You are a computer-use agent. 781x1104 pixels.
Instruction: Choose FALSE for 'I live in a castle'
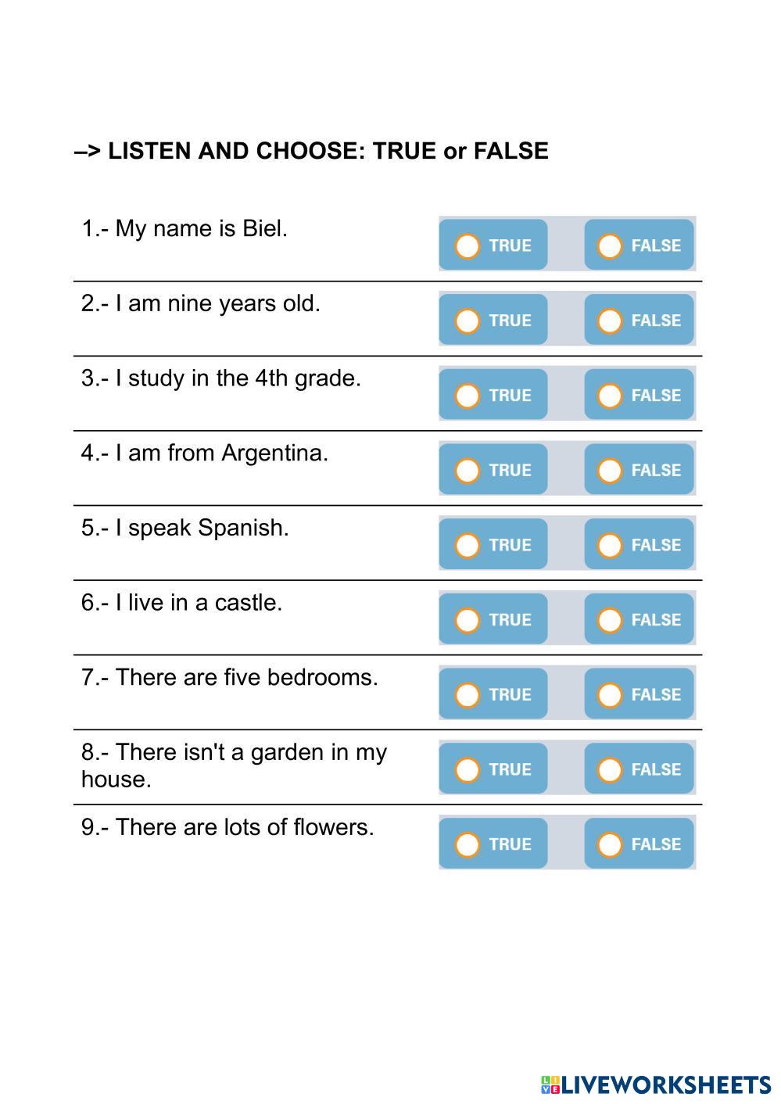pos(610,620)
